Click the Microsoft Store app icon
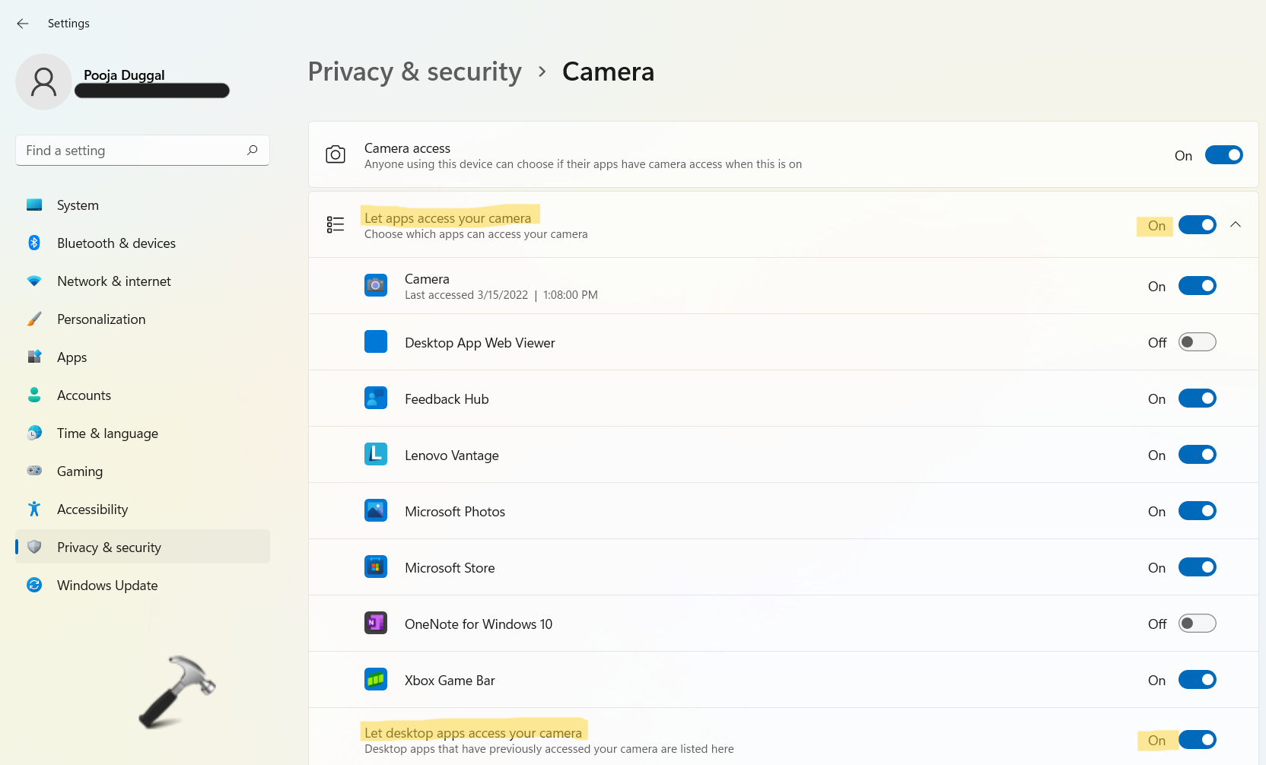Viewport: 1266px width, 765px height. coord(376,567)
